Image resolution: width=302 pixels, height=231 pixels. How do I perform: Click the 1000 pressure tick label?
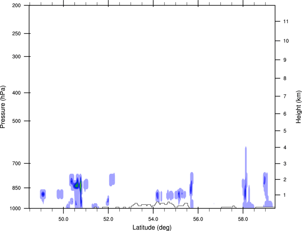point(15,208)
